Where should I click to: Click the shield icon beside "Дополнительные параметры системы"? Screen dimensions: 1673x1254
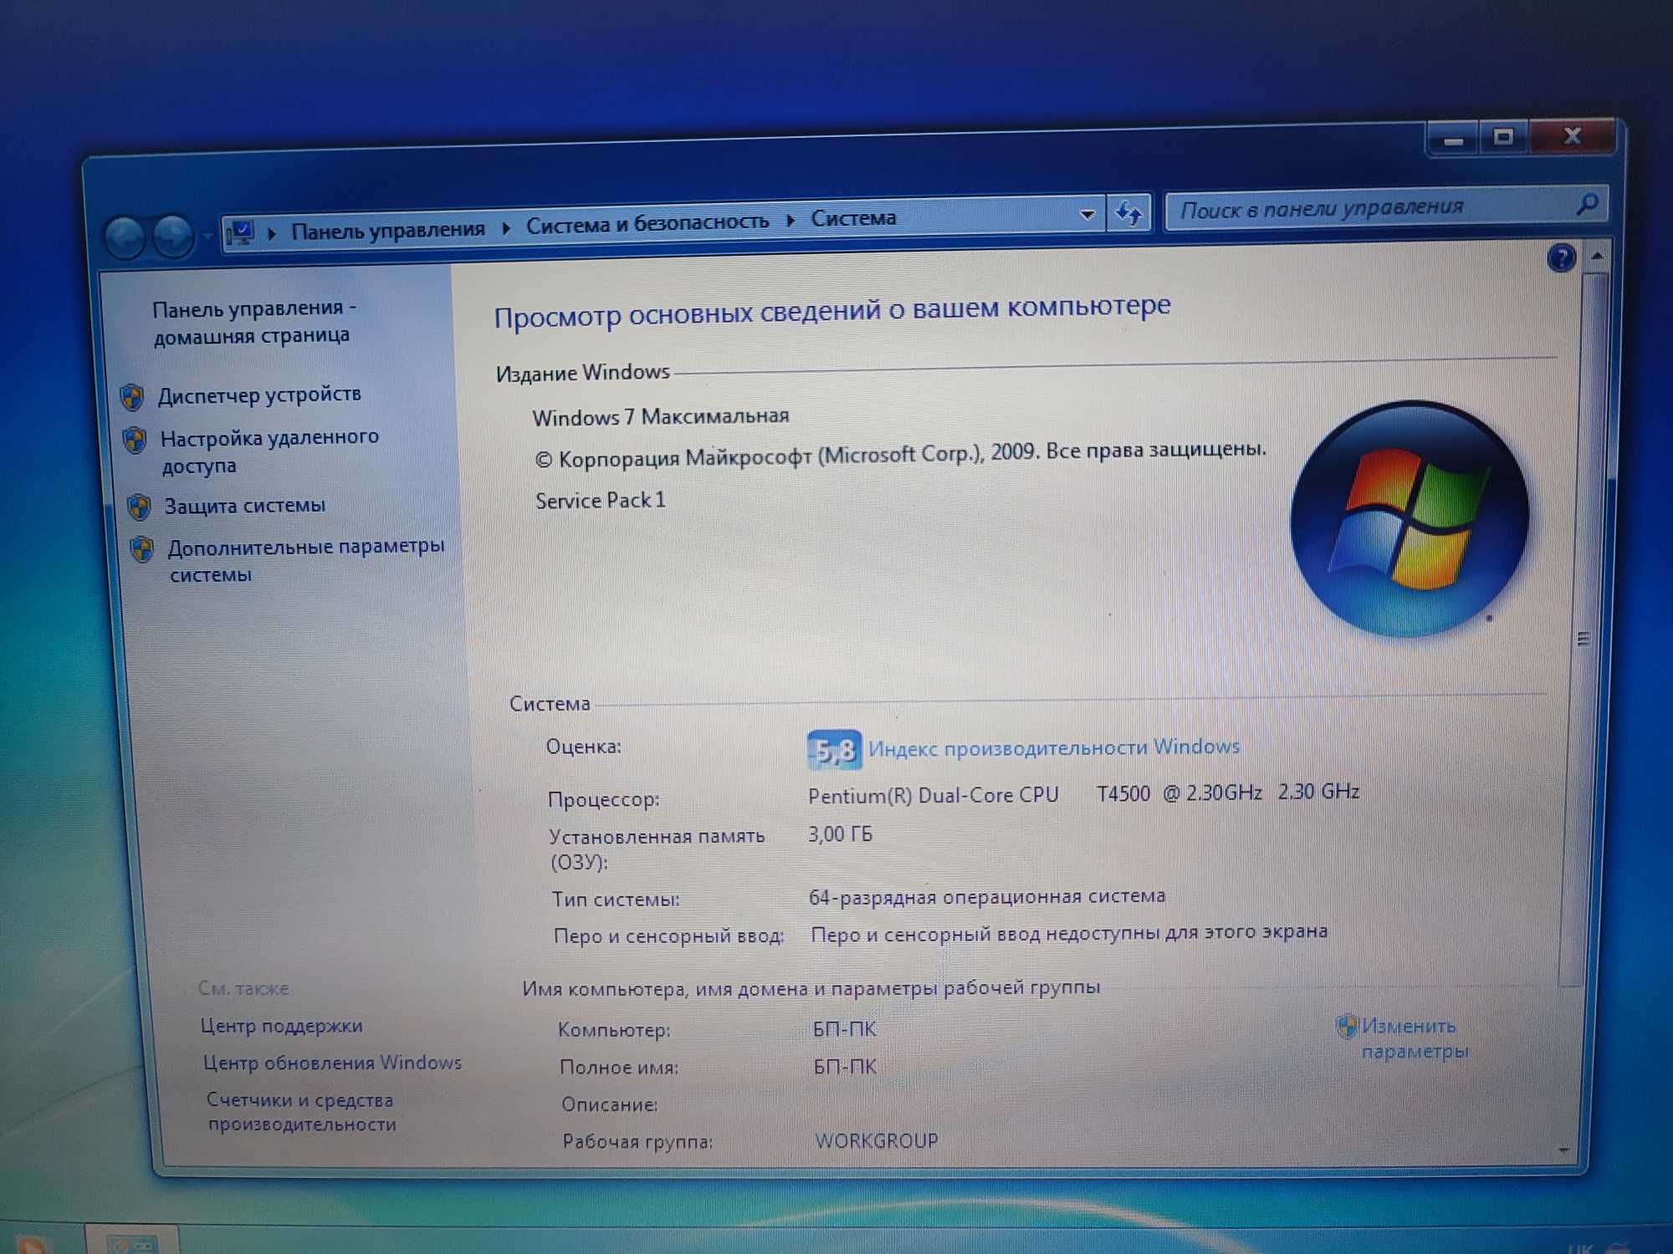pyautogui.click(x=142, y=550)
